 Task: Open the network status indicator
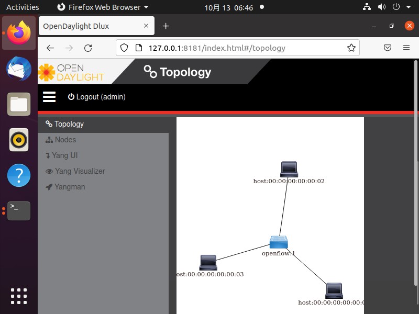tap(367, 7)
